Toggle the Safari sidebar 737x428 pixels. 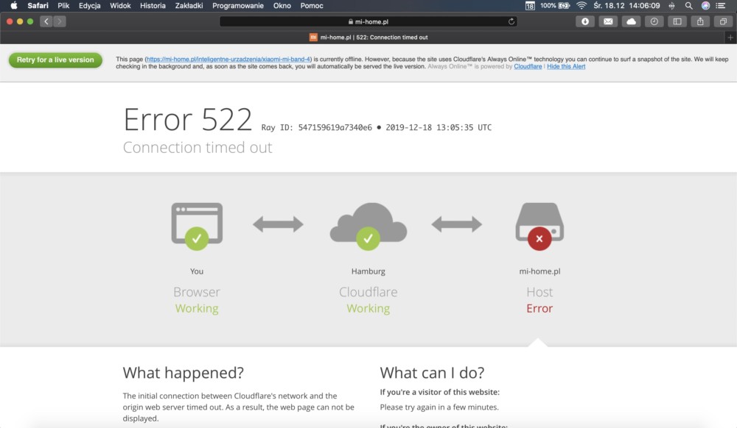677,21
